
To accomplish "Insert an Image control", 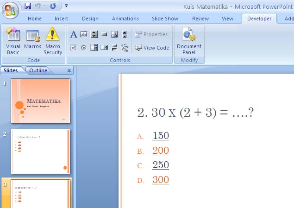I will [x=114, y=34].
